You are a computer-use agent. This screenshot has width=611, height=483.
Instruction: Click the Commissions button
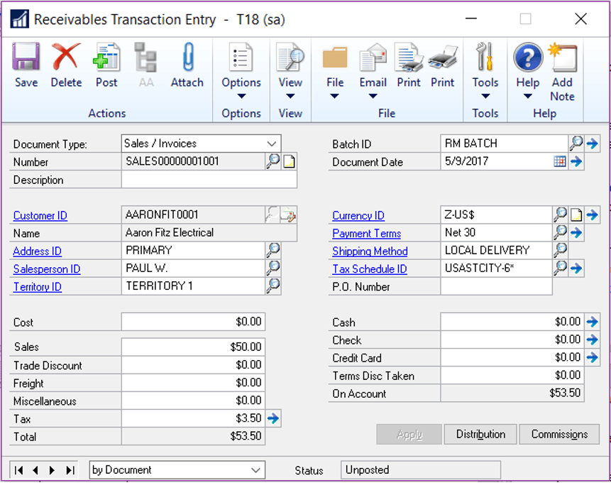(559, 435)
